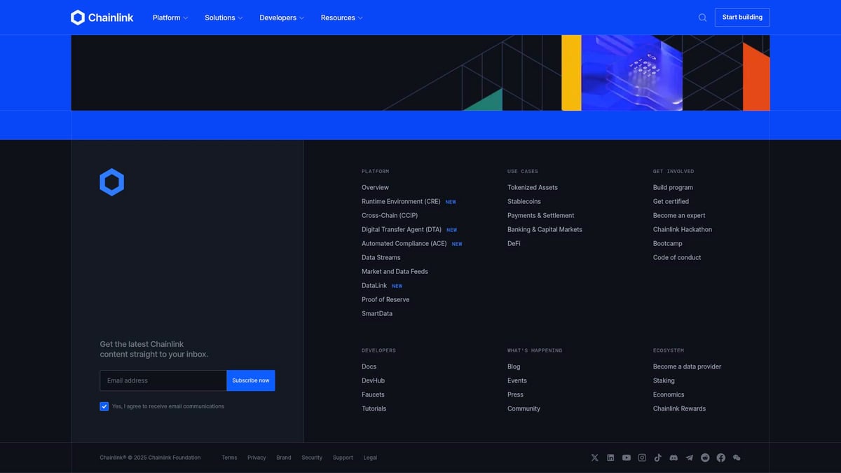The width and height of the screenshot is (841, 473).
Task: Focus the Email address input field
Action: 163,381
